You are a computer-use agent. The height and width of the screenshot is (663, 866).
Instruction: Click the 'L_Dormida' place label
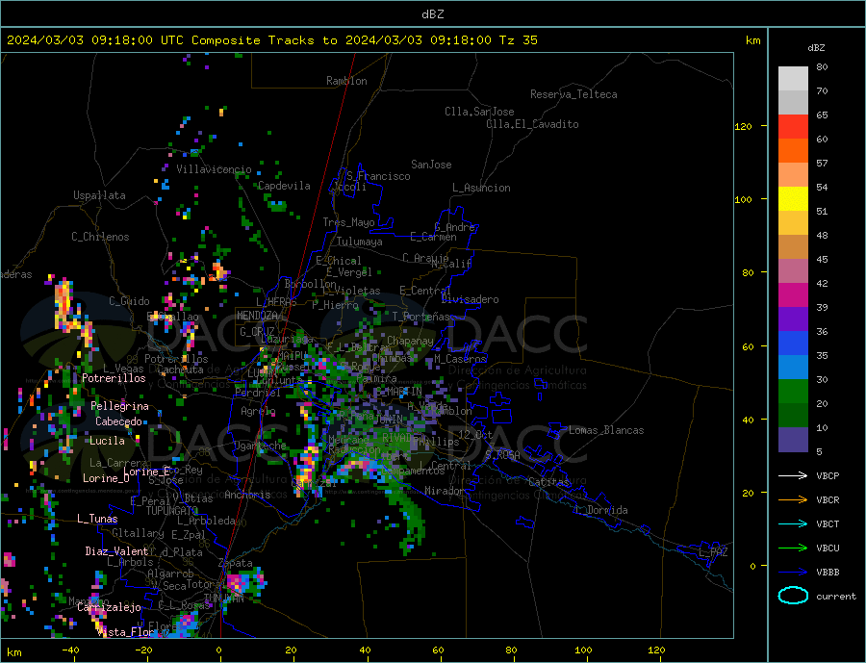point(602,510)
